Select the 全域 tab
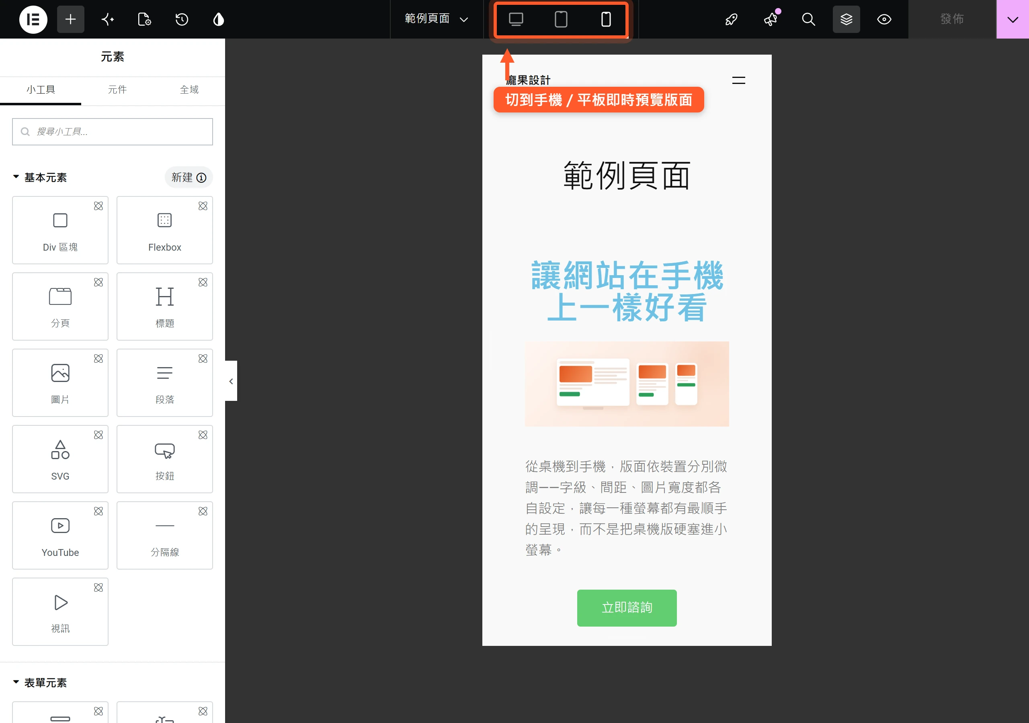Screen dimensions: 1029x723 (189, 90)
